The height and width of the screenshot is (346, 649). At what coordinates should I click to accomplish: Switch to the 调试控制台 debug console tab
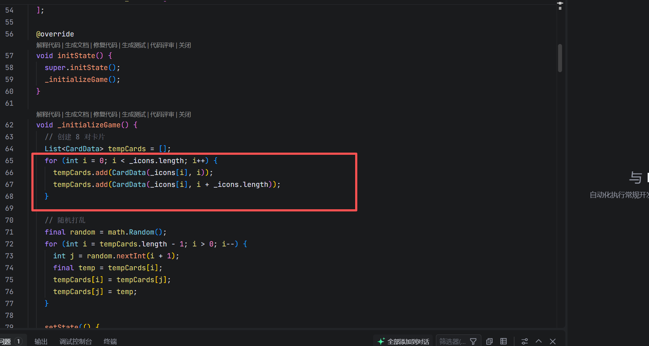click(76, 341)
